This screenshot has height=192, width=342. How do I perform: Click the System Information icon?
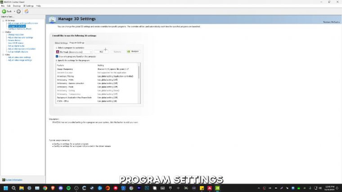tap(3, 180)
